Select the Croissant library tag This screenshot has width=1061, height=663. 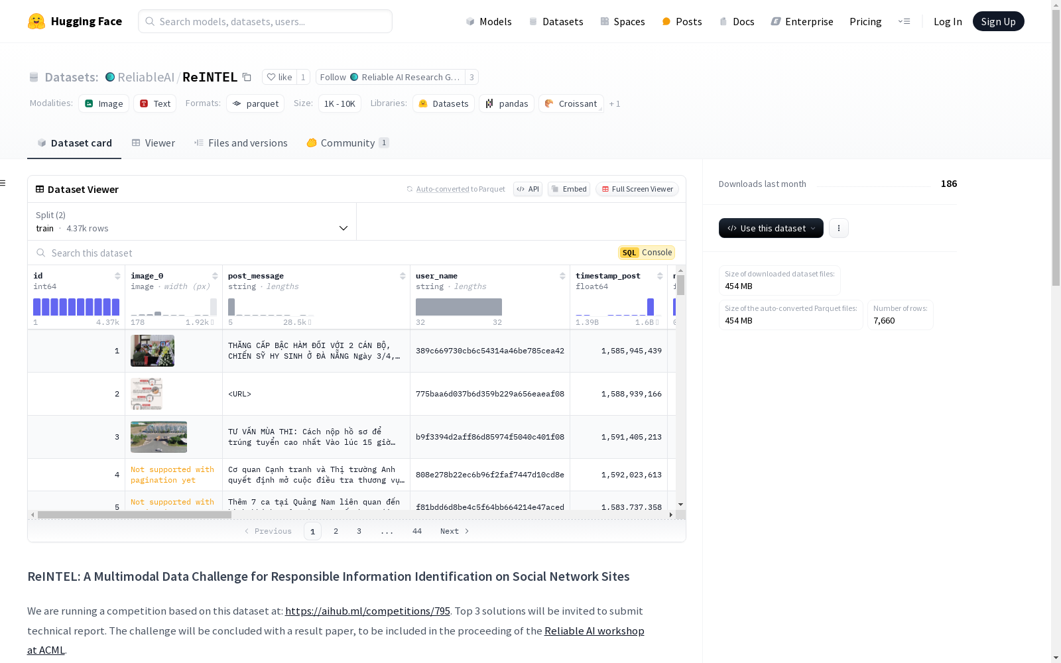(571, 103)
